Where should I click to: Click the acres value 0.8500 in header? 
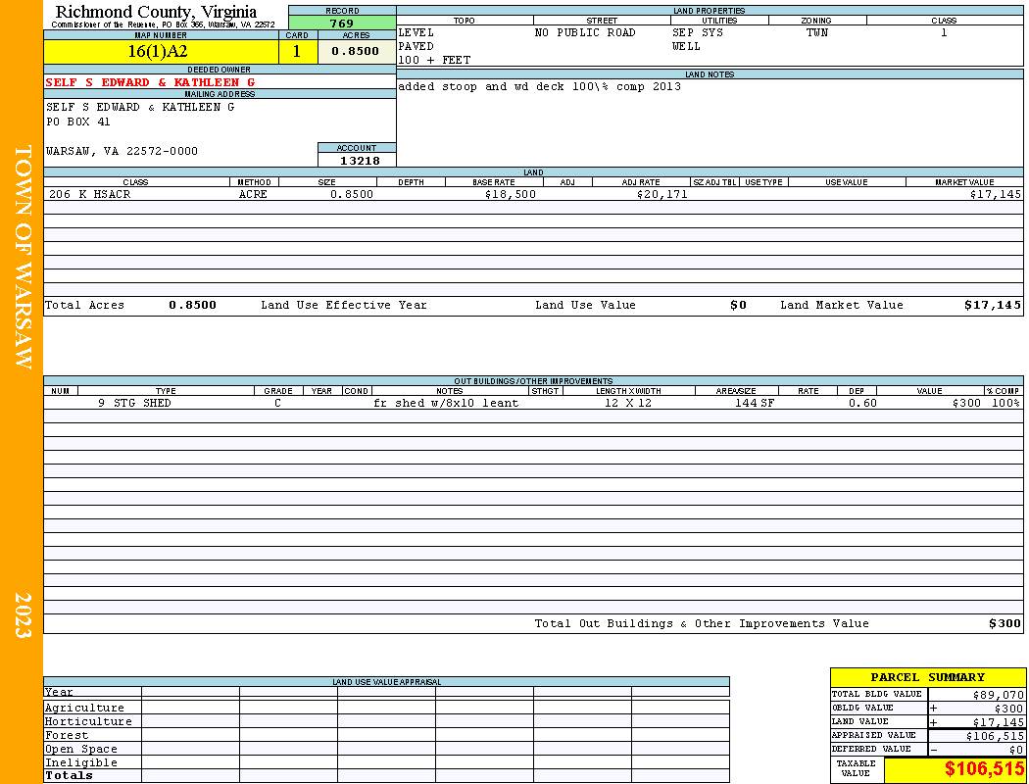point(355,51)
